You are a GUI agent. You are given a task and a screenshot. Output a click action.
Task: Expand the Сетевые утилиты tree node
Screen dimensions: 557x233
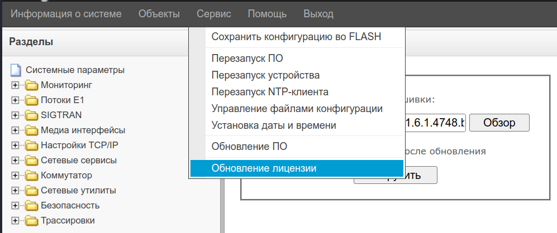(x=15, y=191)
